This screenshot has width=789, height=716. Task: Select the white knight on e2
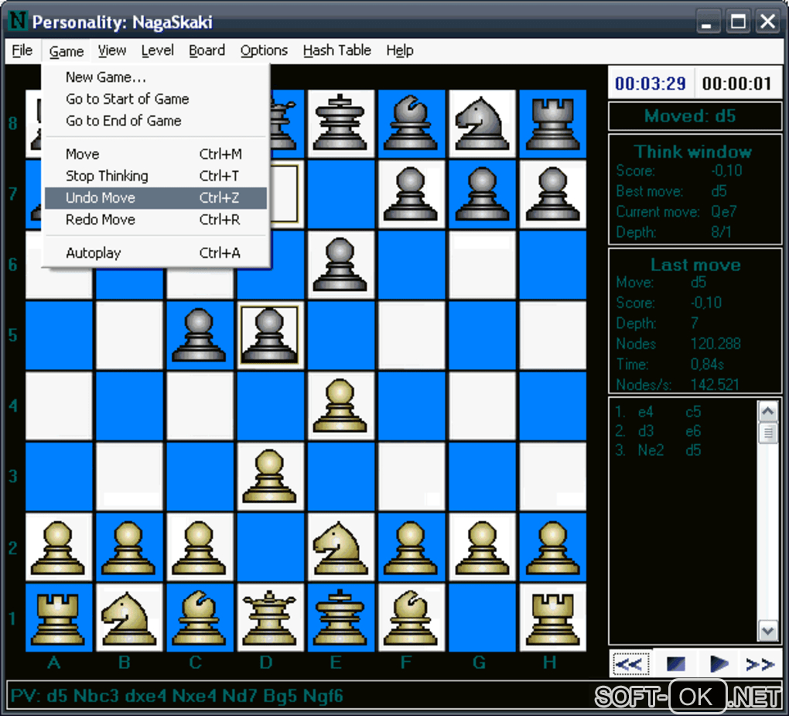[340, 547]
